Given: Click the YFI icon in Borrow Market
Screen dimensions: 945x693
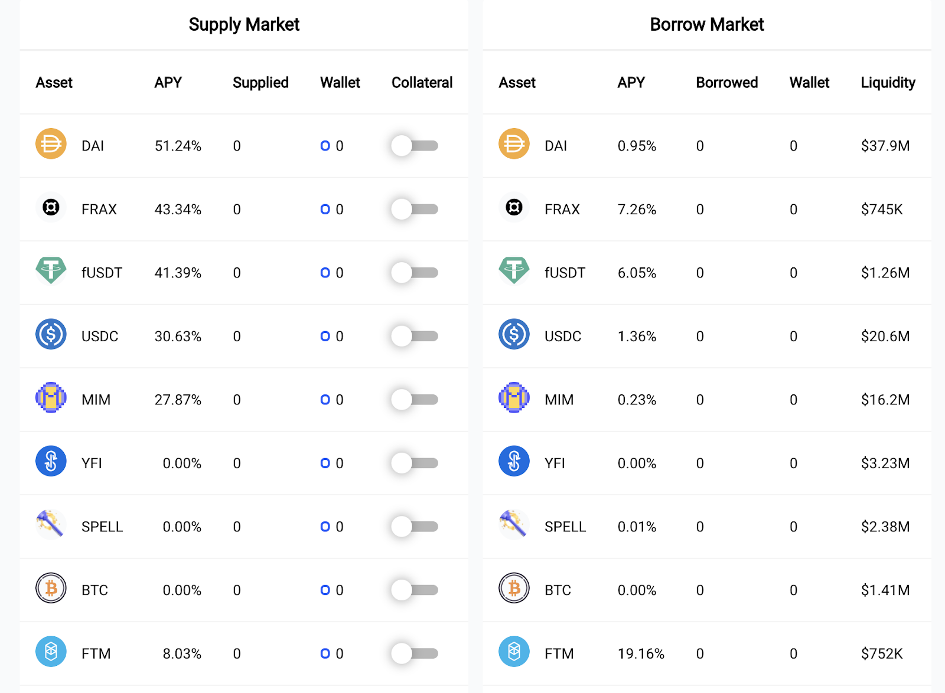Looking at the screenshot, I should tap(514, 462).
